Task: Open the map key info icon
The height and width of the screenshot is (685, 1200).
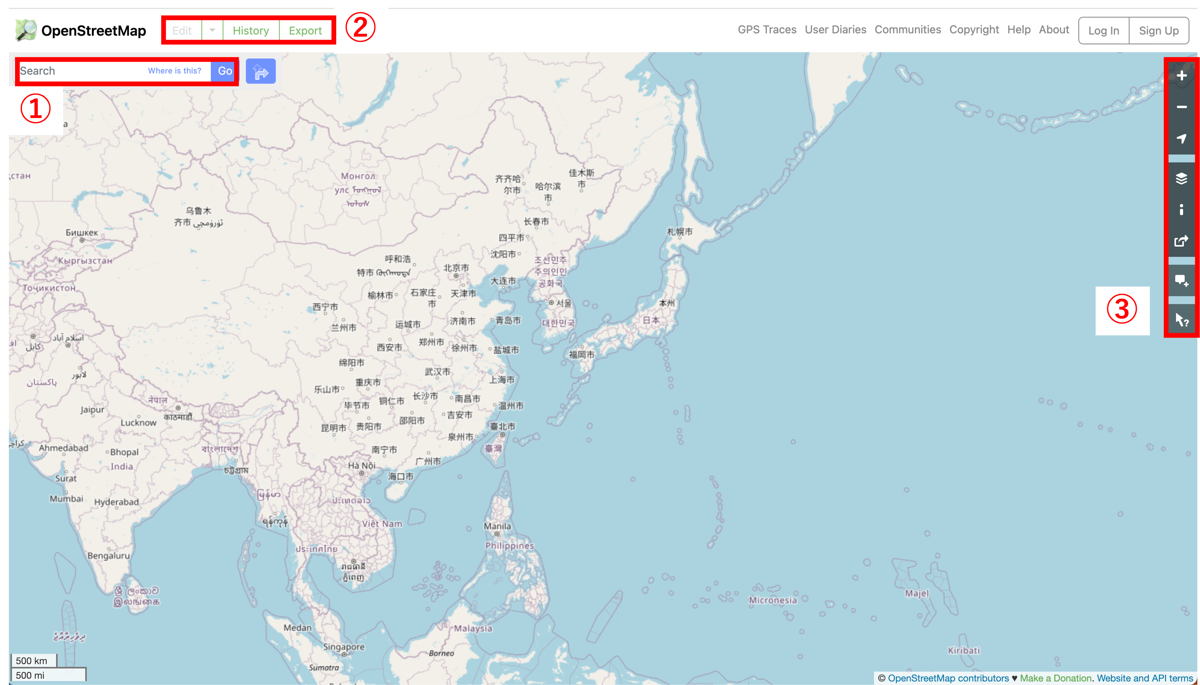Action: tap(1181, 210)
